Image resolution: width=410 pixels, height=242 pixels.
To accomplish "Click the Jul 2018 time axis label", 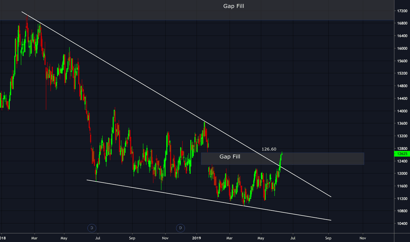I will [98, 238].
